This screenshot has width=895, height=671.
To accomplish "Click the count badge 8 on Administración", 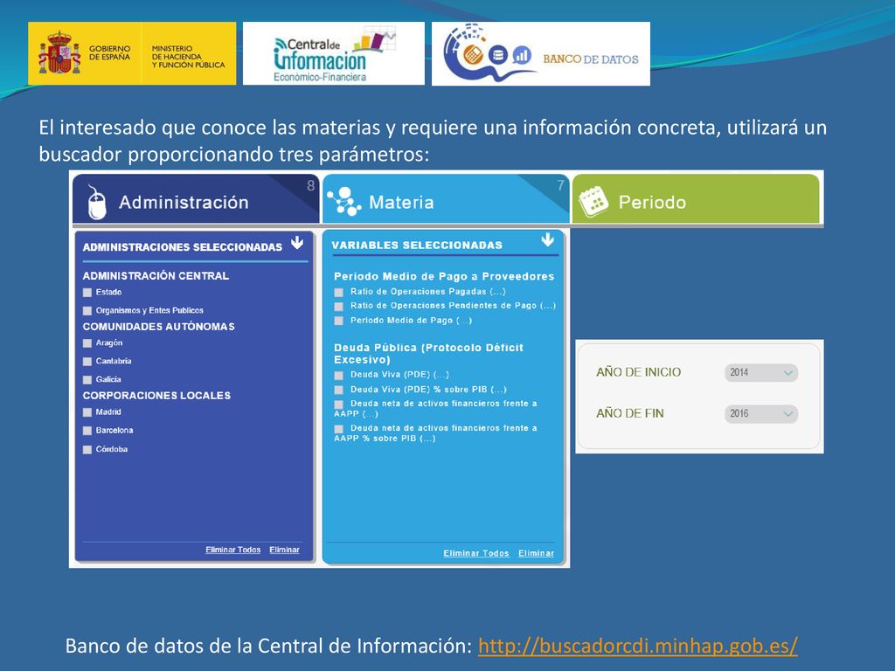I will (310, 185).
